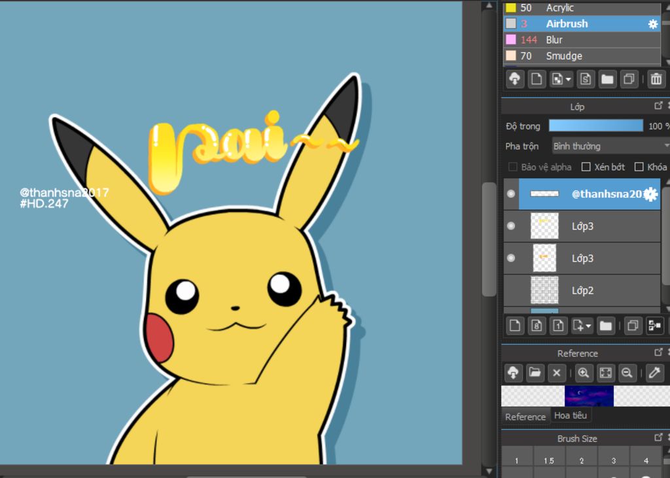Create a new brush with page icon

click(537, 79)
